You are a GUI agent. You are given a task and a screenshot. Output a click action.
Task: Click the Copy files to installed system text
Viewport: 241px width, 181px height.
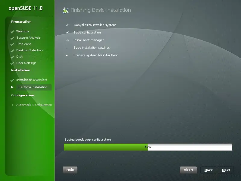tap(95, 25)
